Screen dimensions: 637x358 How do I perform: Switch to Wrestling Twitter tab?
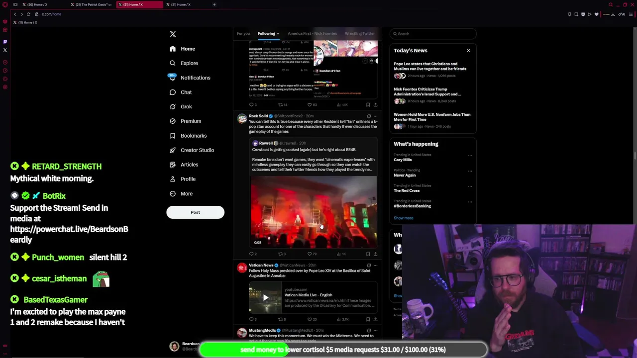pos(360,33)
